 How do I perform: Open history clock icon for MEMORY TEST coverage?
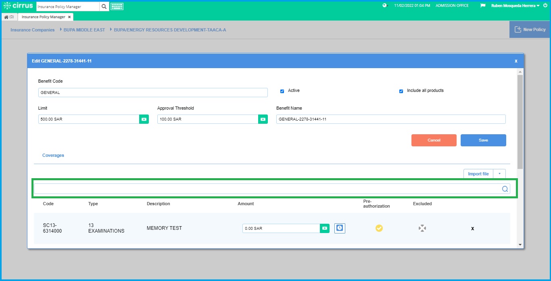[339, 228]
